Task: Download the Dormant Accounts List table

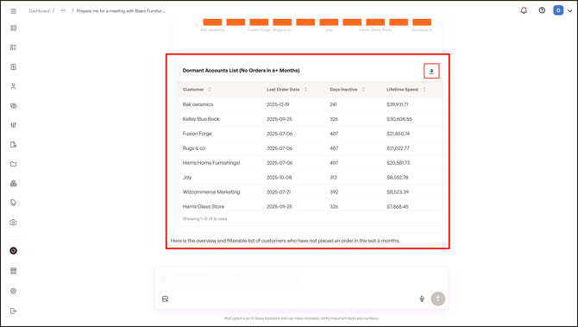Action: click(x=431, y=71)
